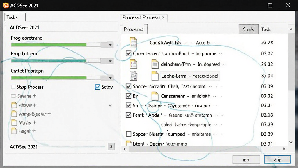The height and width of the screenshot is (168, 298).
Task: Click the yellow page icon before 'delnshem(Fim'
Action: [x=155, y=64]
